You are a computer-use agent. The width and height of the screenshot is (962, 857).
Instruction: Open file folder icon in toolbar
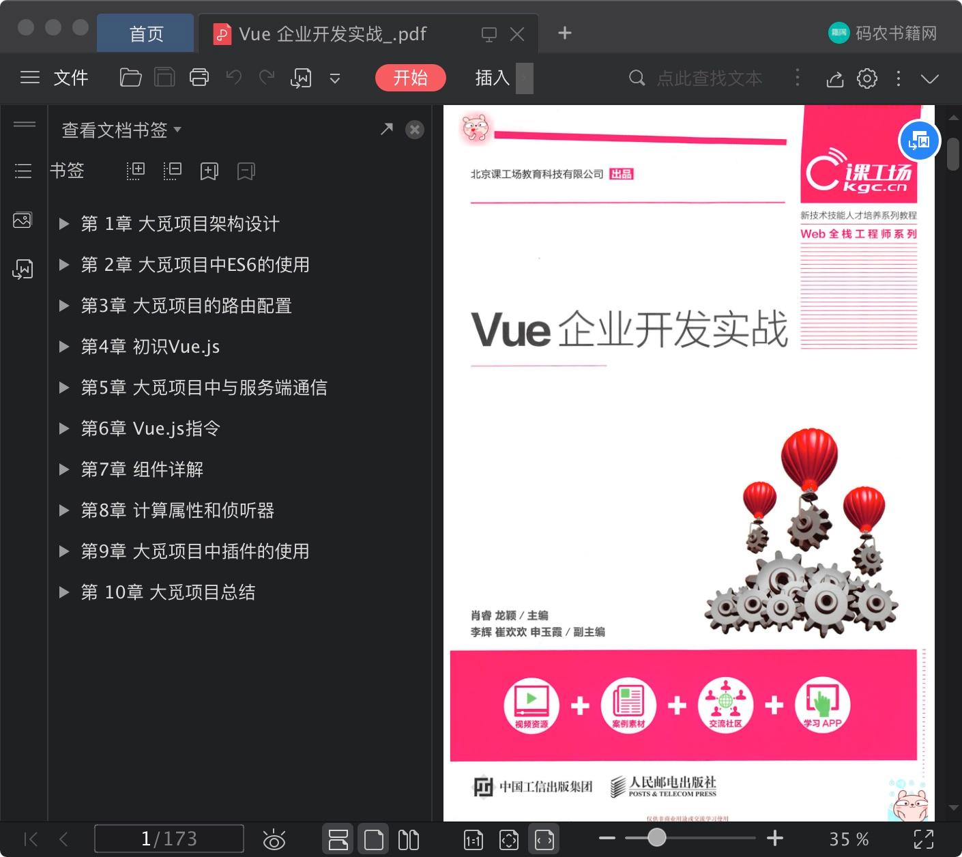tap(130, 78)
